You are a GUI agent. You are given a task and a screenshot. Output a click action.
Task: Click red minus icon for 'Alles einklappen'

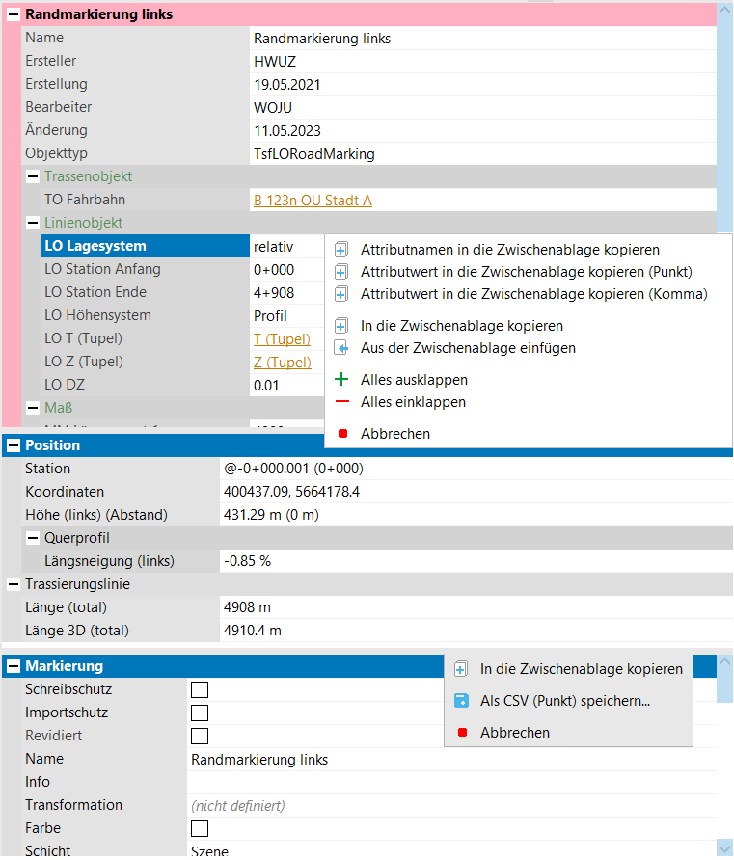pyautogui.click(x=341, y=402)
